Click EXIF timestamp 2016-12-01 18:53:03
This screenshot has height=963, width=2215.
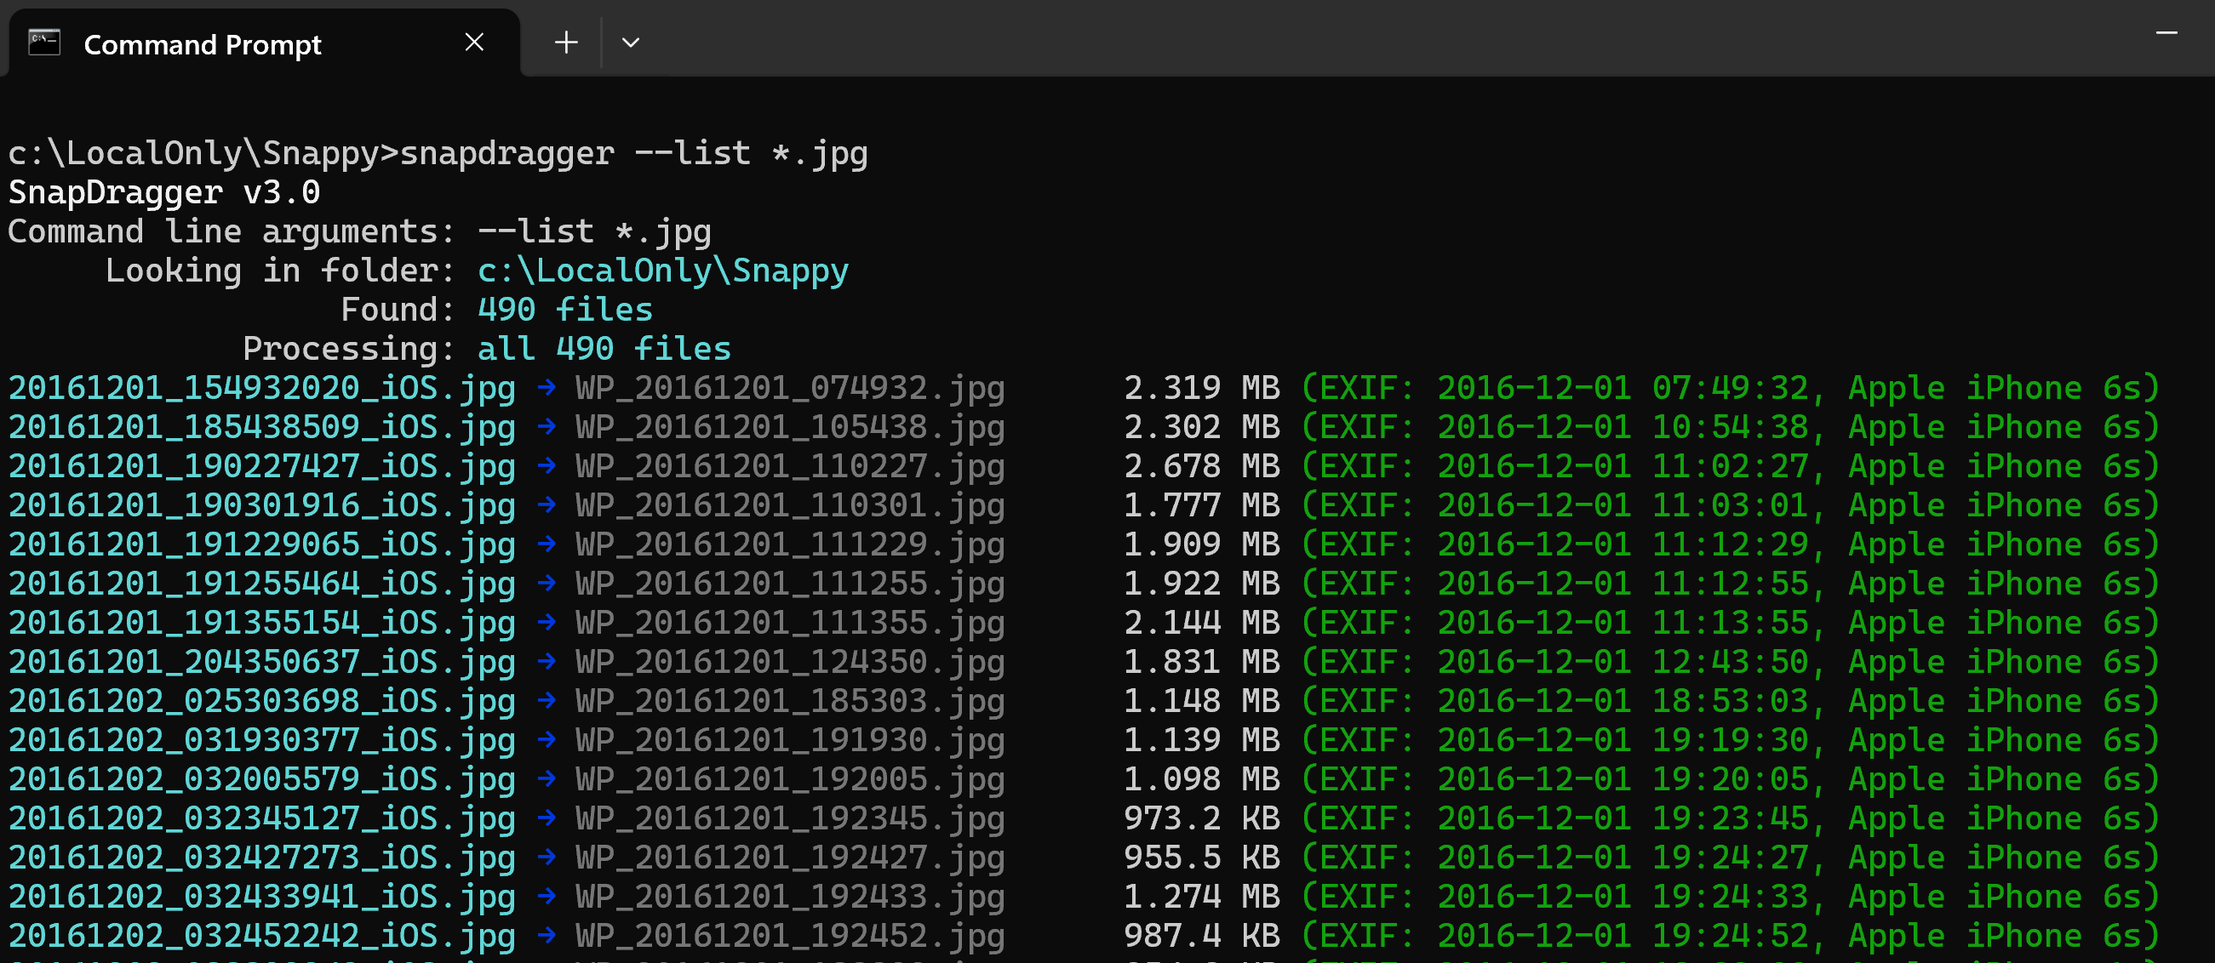[x=1623, y=701]
